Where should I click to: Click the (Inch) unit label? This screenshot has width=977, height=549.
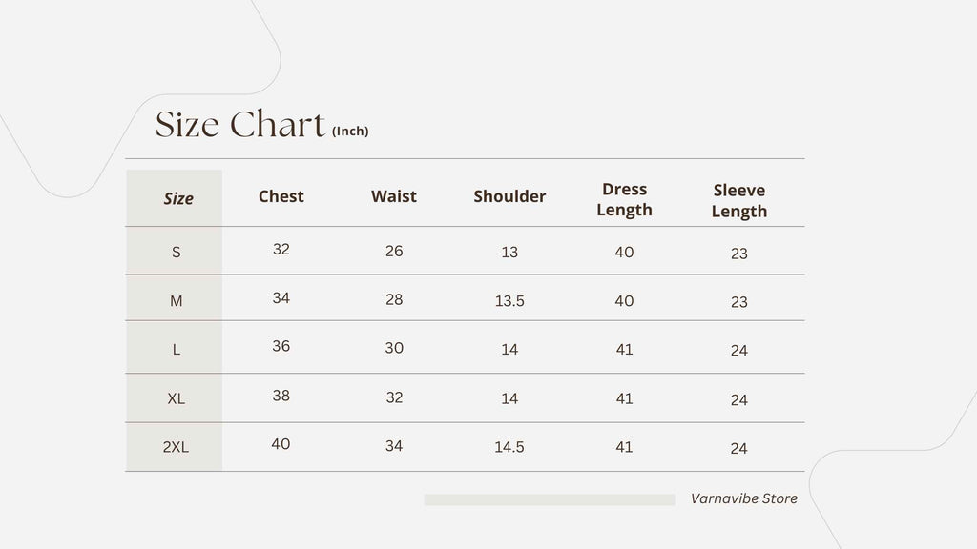(x=350, y=131)
